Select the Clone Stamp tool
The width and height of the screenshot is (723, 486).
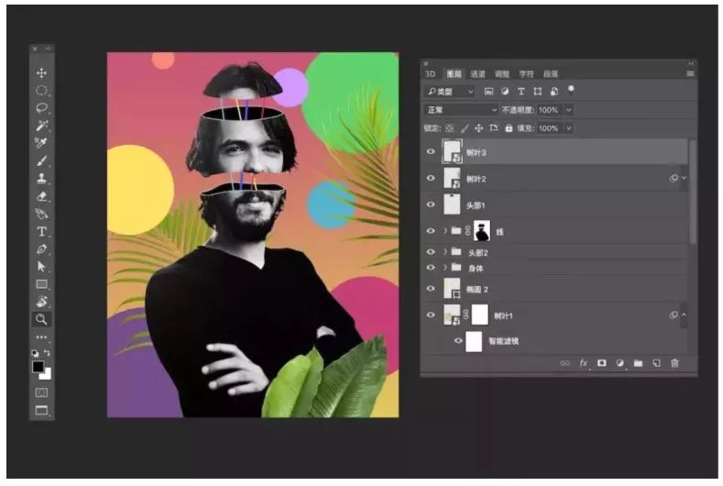[x=41, y=178]
